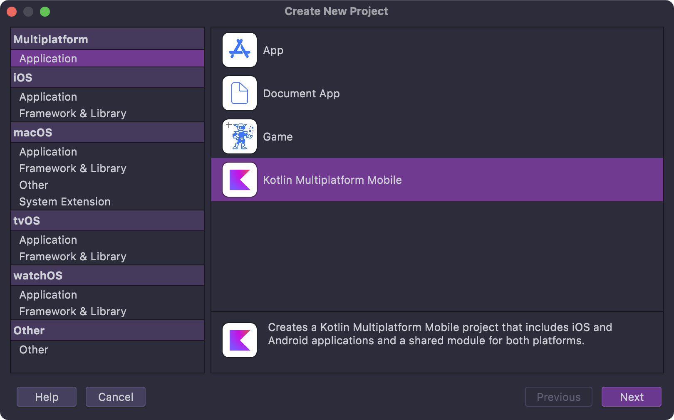674x420 pixels.
Task: Select Other under macOS
Action: tap(107, 185)
